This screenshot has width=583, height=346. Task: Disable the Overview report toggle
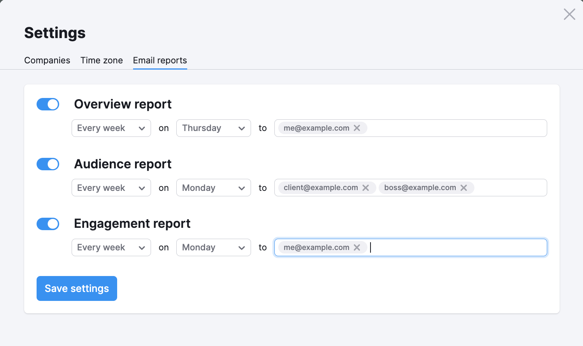point(48,104)
